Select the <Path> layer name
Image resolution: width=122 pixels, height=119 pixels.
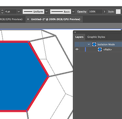tap(107, 50)
